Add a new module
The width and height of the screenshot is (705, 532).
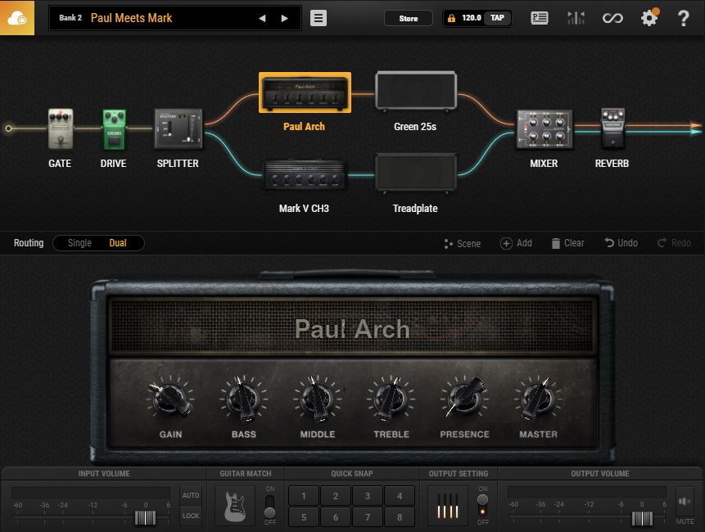[x=516, y=243]
